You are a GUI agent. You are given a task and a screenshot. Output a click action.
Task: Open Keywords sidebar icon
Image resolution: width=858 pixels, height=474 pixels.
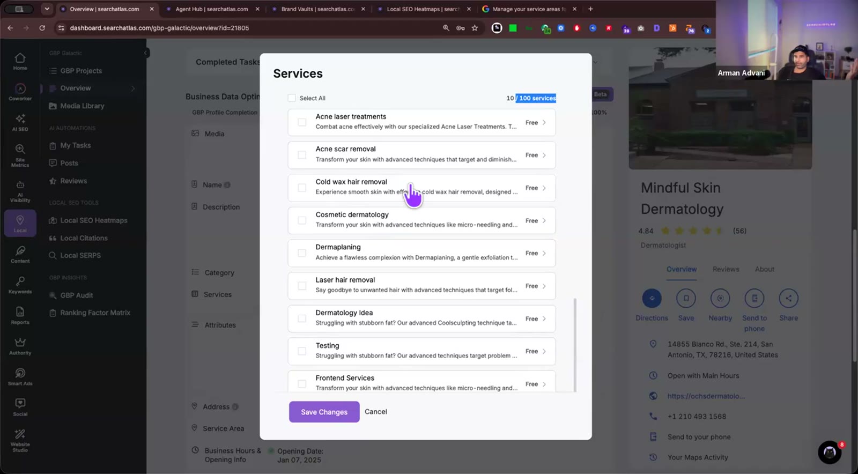pyautogui.click(x=20, y=285)
